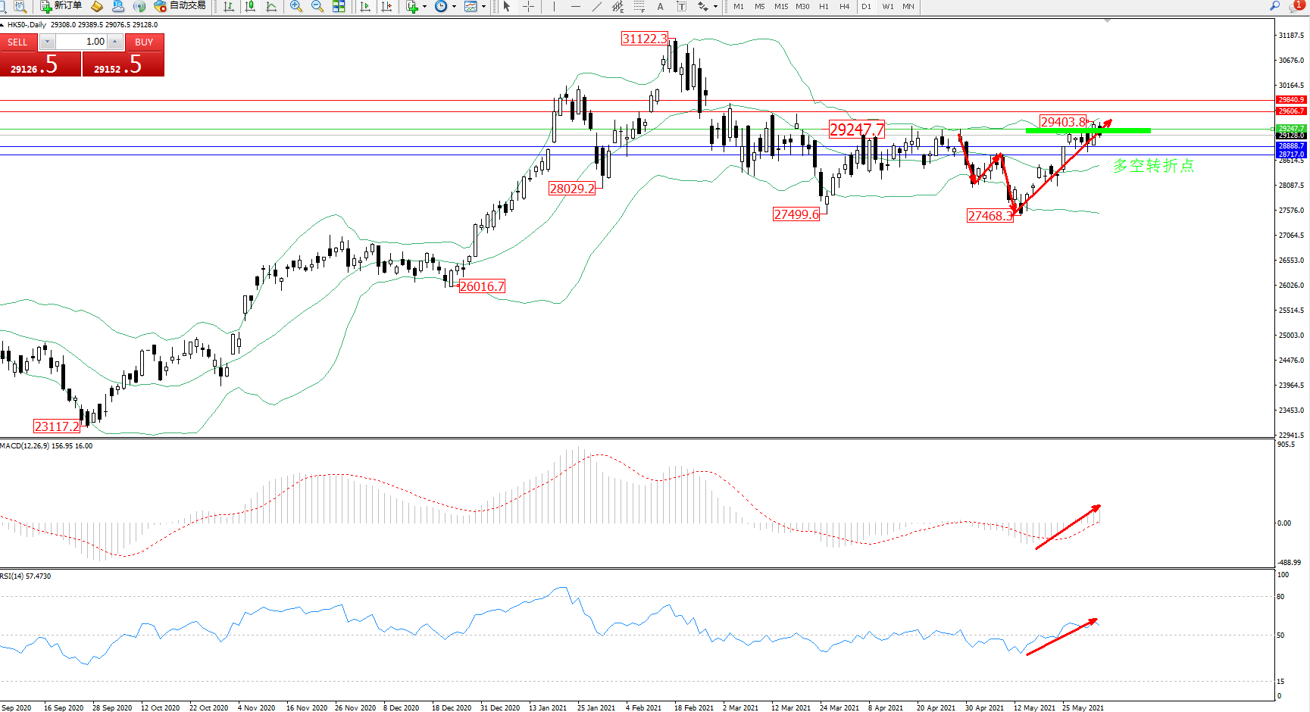Tile chart windows with grid icon
This screenshot has height=712, width=1310.
pos(339,6)
